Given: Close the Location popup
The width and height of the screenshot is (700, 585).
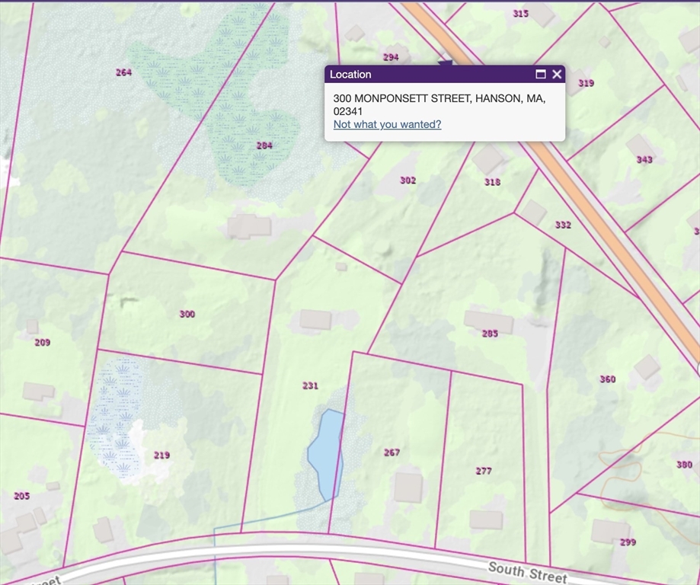Looking at the screenshot, I should pyautogui.click(x=557, y=74).
